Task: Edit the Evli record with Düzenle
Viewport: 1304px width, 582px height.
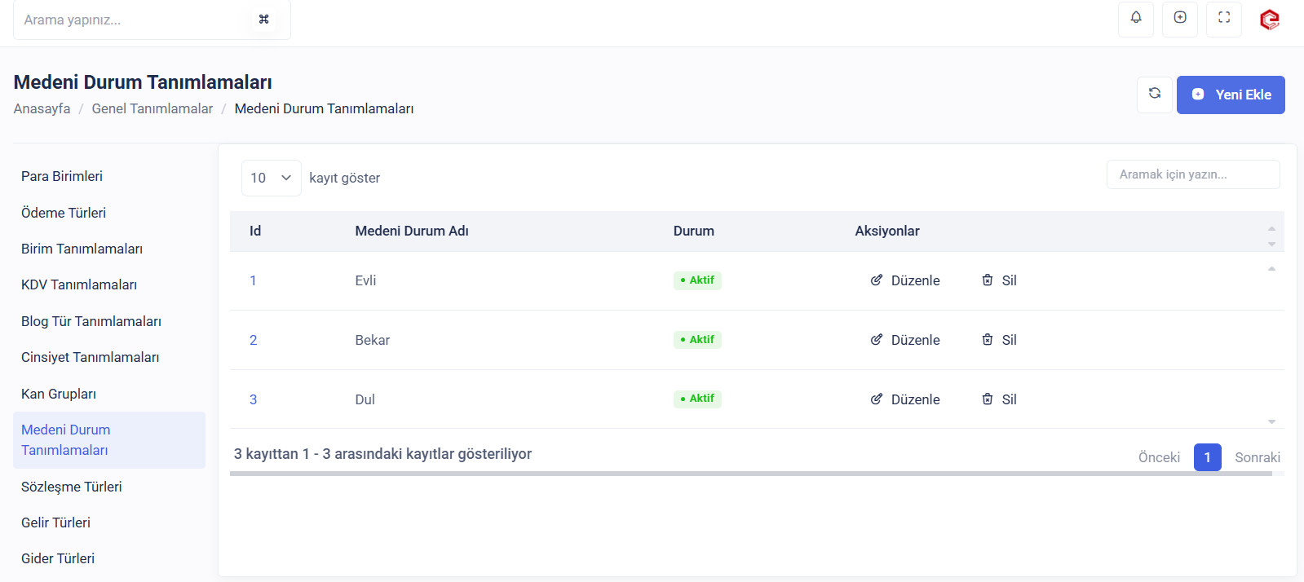Action: click(x=905, y=280)
